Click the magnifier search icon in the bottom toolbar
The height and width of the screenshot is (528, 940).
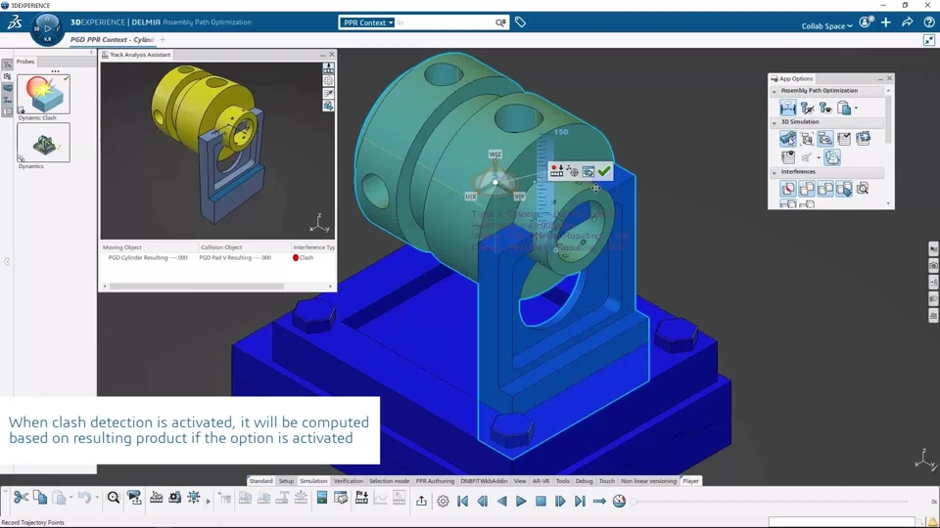coord(114,498)
